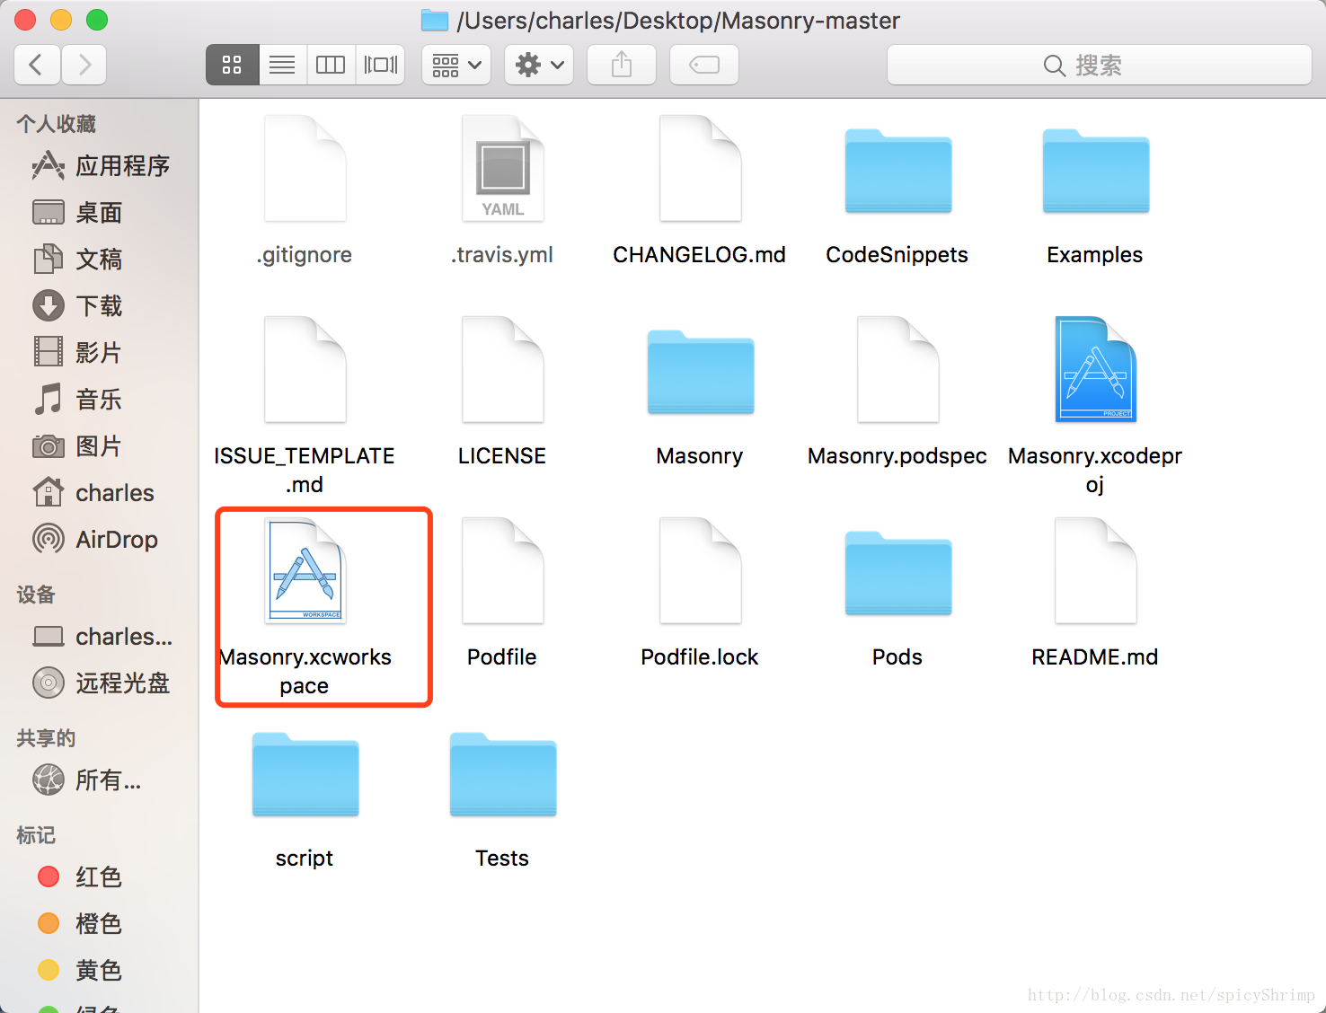Open 应用程序 in the sidebar

click(x=101, y=166)
